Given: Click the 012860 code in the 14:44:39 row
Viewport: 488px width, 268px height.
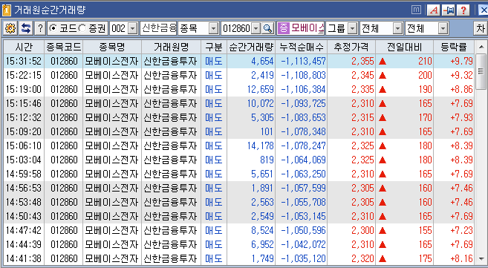Looking at the screenshot, I should pyautogui.click(x=64, y=244).
